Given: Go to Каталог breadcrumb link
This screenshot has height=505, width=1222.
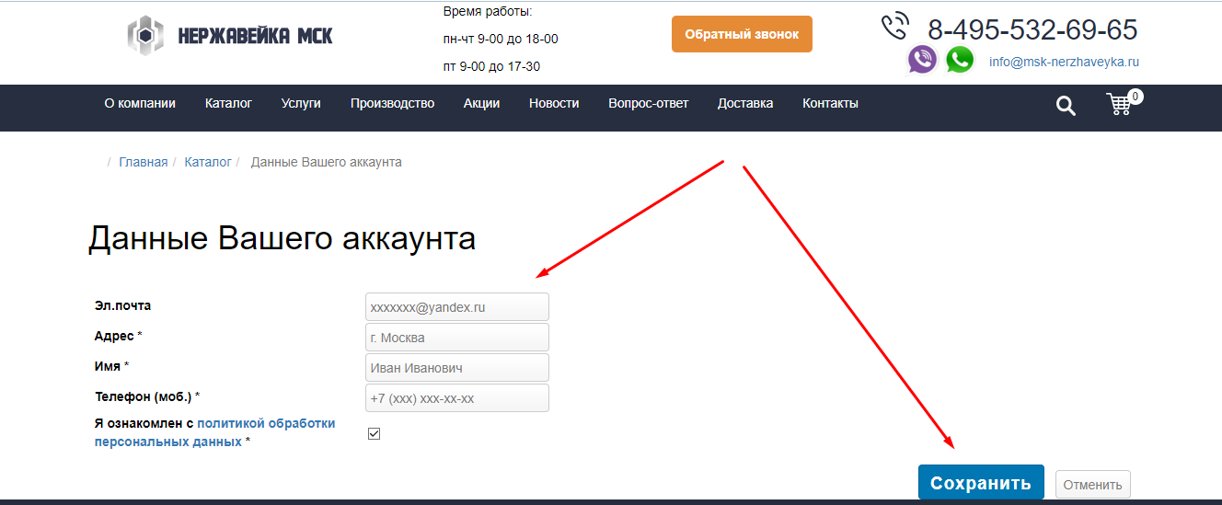Looking at the screenshot, I should [x=208, y=162].
